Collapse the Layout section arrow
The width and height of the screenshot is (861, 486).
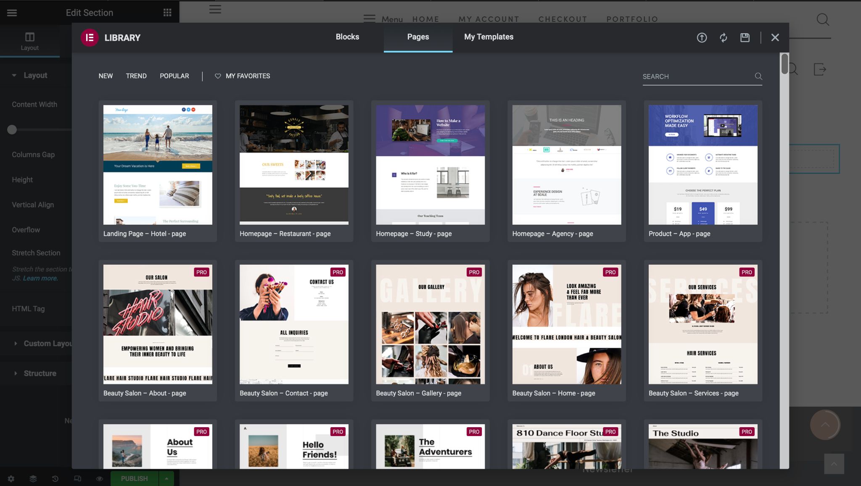coord(14,75)
